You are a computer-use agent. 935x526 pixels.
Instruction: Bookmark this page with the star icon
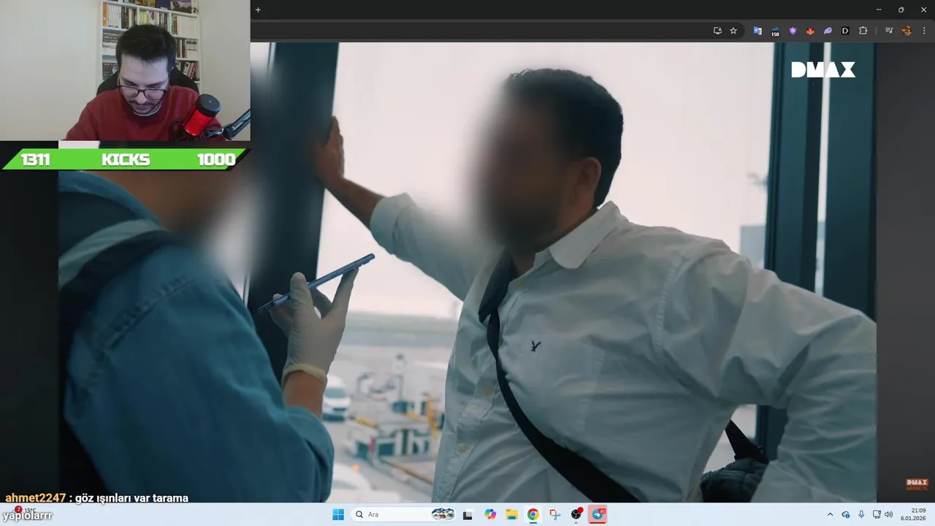[x=733, y=31]
